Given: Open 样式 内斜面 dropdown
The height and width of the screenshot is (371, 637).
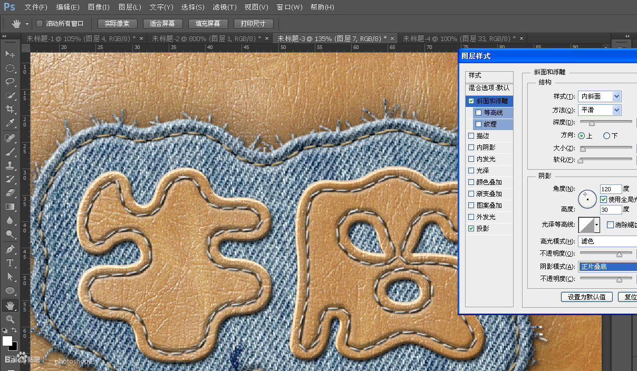Looking at the screenshot, I should tap(600, 96).
